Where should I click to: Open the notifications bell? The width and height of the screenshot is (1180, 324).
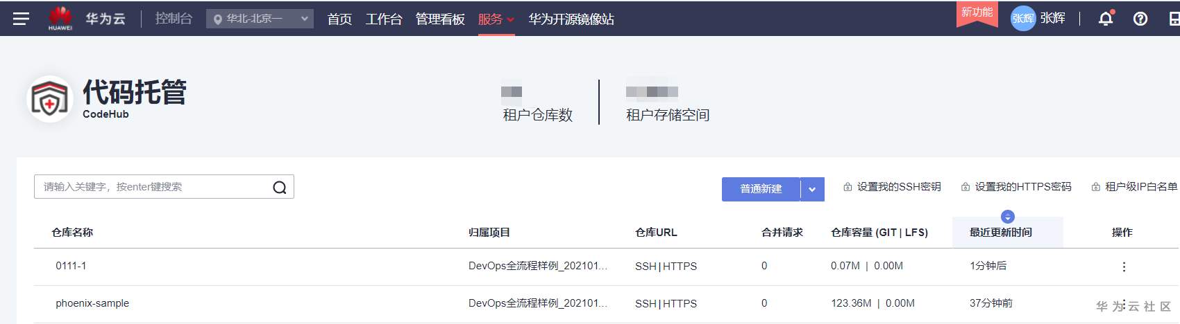click(1106, 19)
